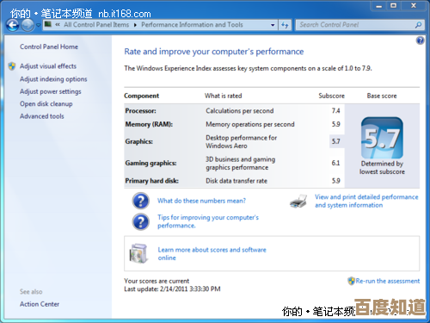Maximize the window
The image size is (430, 323).
tap(394, 6)
